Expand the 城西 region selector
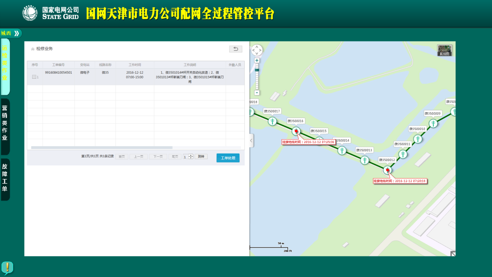 pyautogui.click(x=16, y=33)
